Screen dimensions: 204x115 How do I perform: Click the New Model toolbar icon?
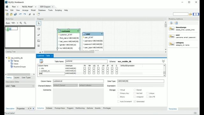coord(7,14)
